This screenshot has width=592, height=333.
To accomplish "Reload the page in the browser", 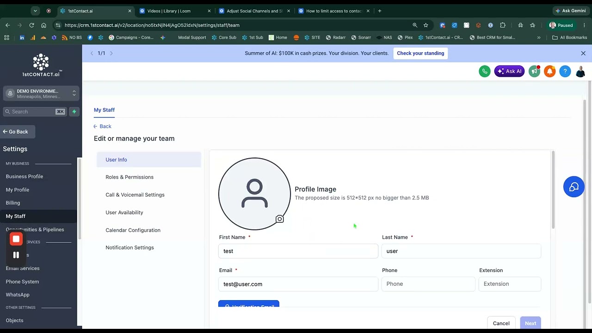I will pos(31,25).
